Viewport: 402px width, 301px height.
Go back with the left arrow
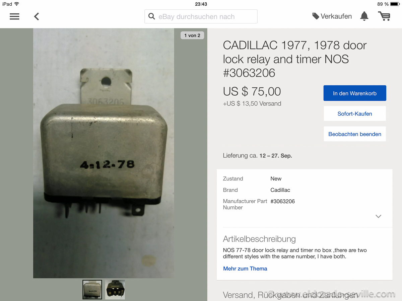point(37,16)
